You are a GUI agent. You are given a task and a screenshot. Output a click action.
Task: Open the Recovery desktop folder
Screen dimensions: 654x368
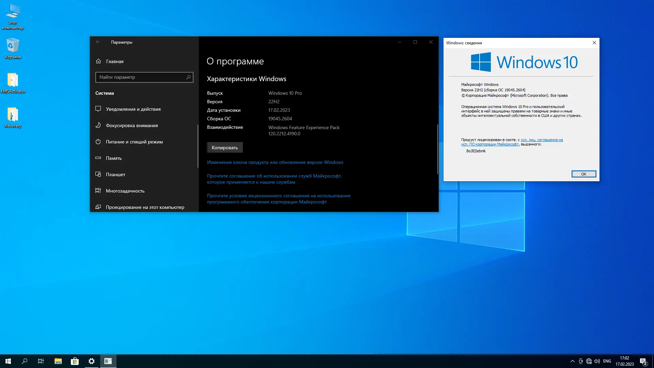(x=13, y=115)
